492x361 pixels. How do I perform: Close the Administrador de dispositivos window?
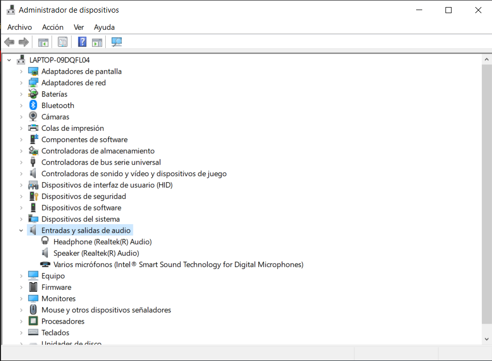click(x=478, y=10)
